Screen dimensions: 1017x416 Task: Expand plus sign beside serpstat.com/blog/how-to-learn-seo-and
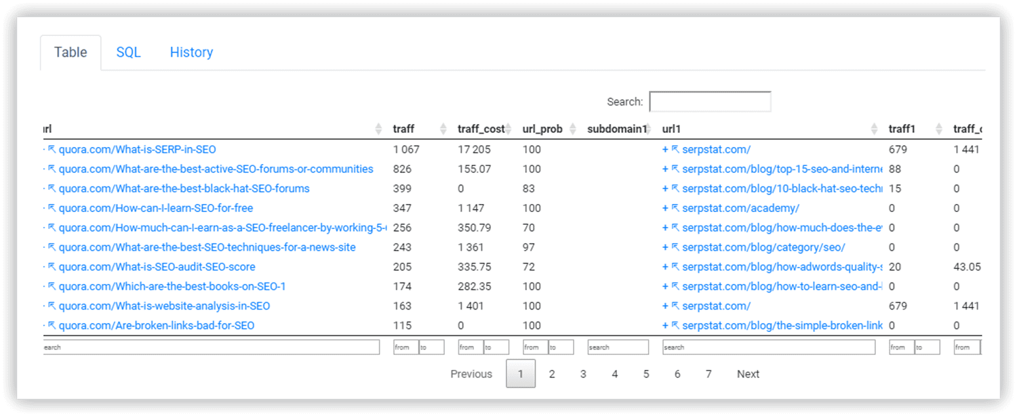tap(665, 287)
